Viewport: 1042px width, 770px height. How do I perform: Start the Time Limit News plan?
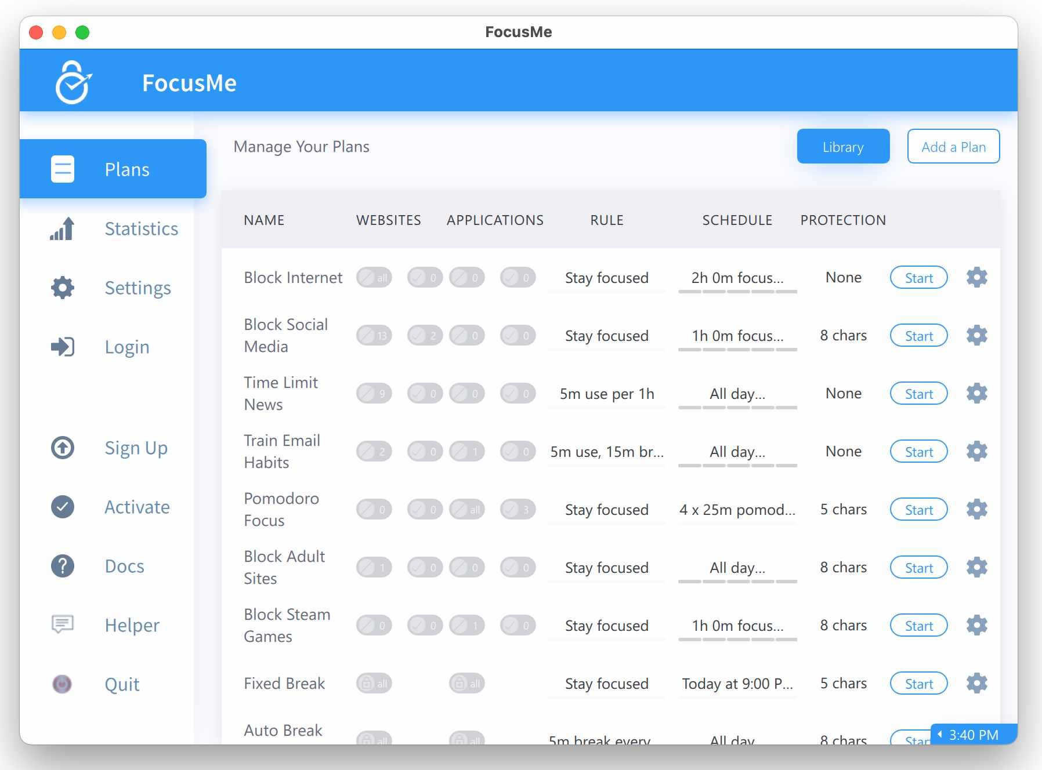click(x=919, y=394)
